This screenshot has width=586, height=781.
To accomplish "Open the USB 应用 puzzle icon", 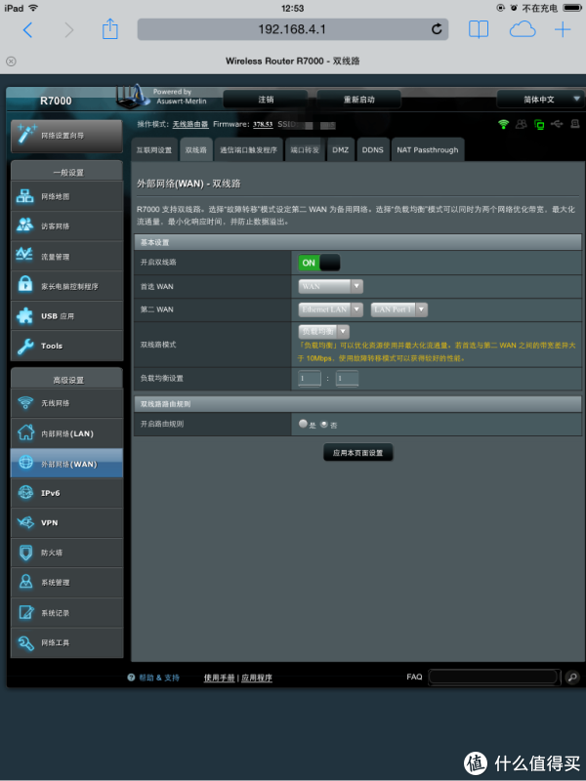I will (x=25, y=315).
